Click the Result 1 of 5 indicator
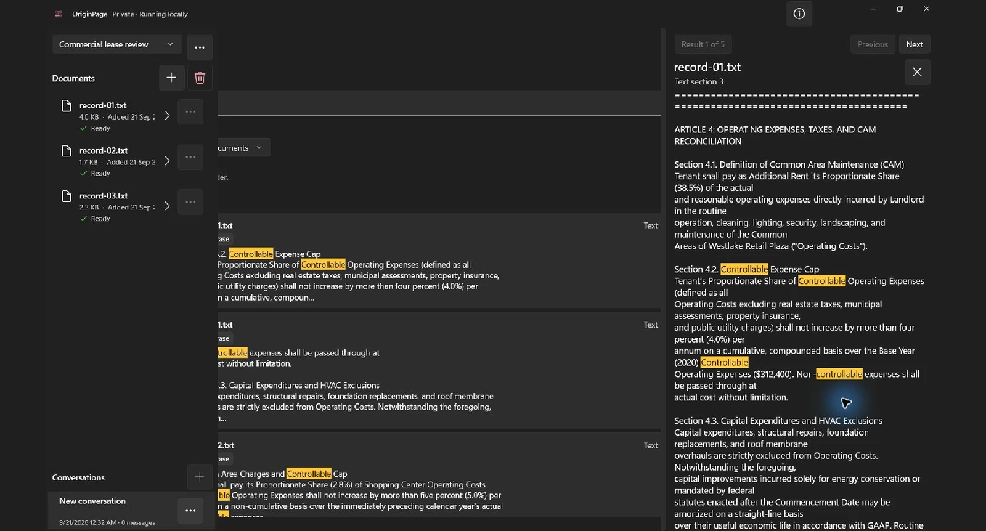This screenshot has width=986, height=531. point(703,44)
